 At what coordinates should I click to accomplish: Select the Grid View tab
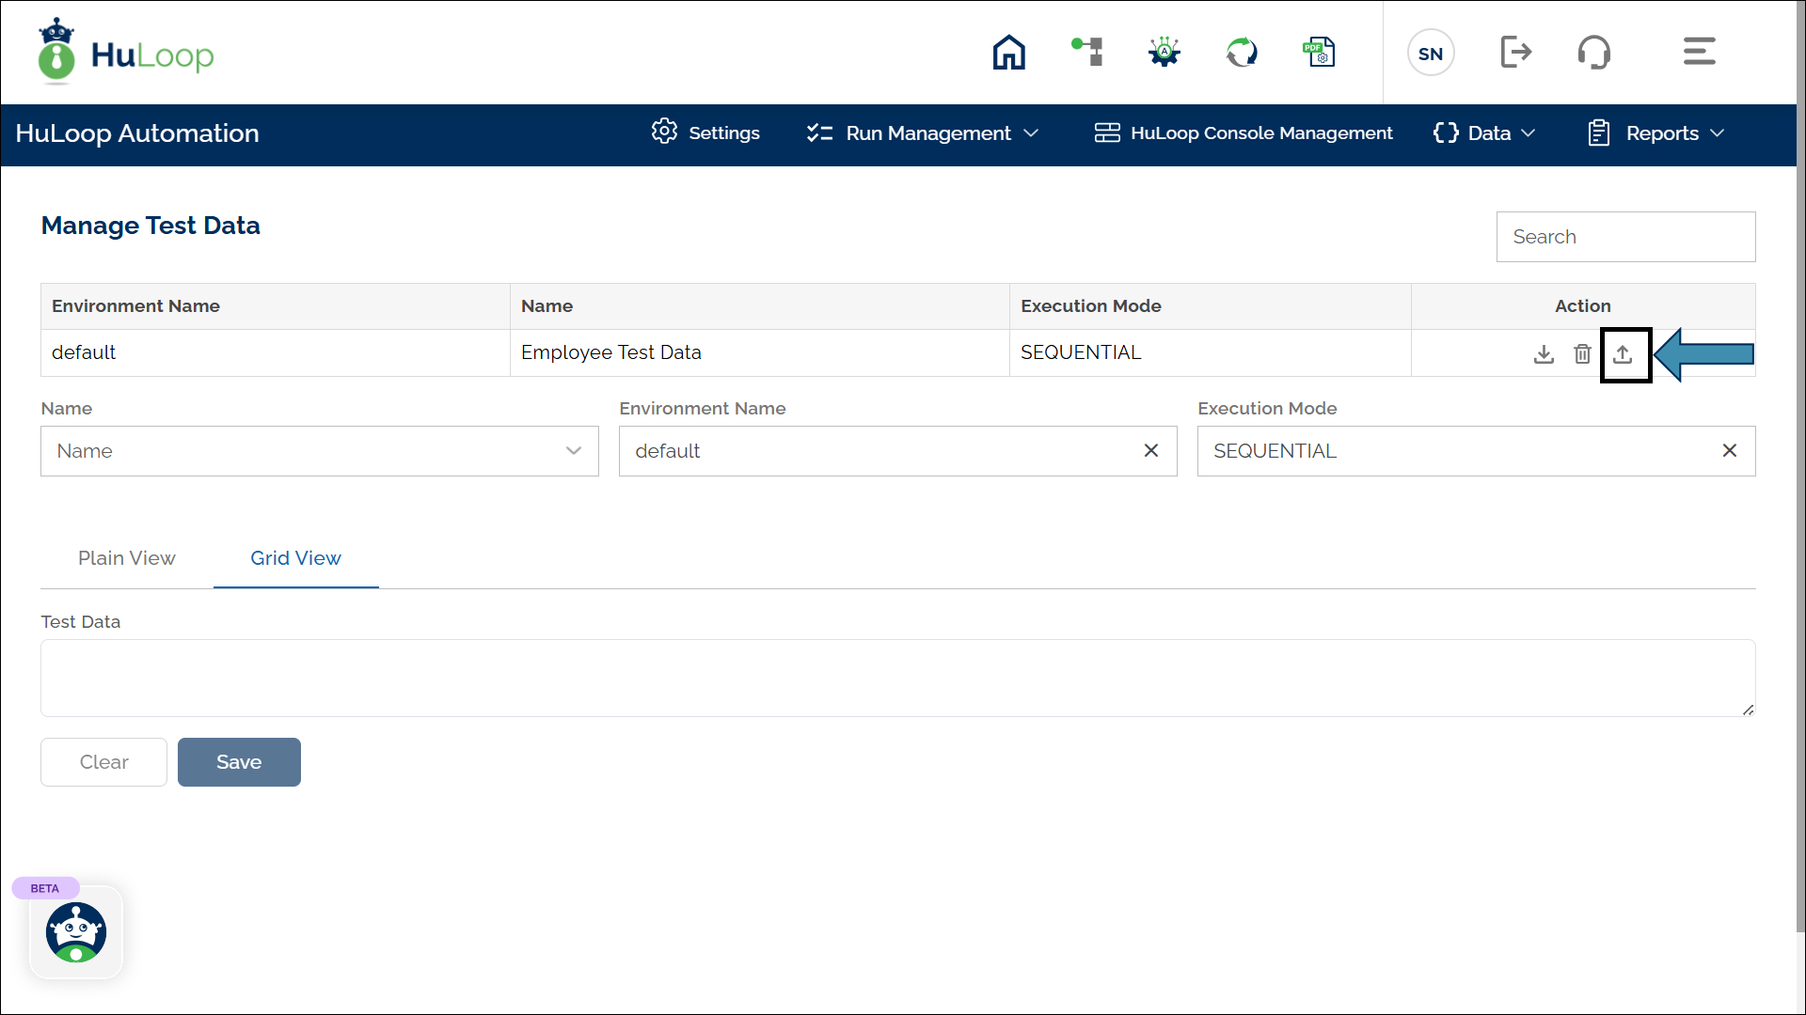pyautogui.click(x=295, y=558)
